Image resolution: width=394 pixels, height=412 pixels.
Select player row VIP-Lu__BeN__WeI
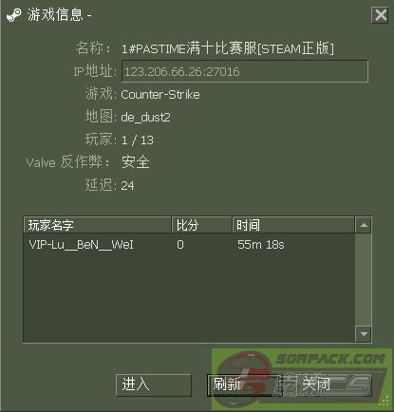coord(189,245)
